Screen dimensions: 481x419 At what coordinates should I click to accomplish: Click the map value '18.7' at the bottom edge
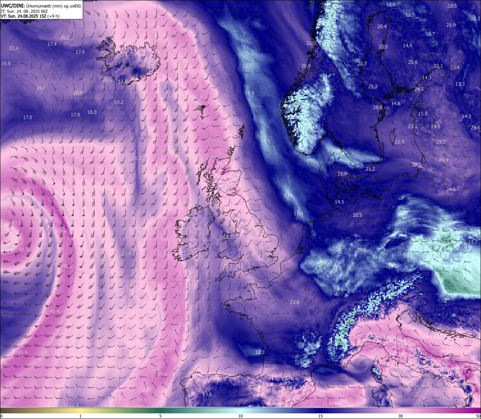[423, 406]
